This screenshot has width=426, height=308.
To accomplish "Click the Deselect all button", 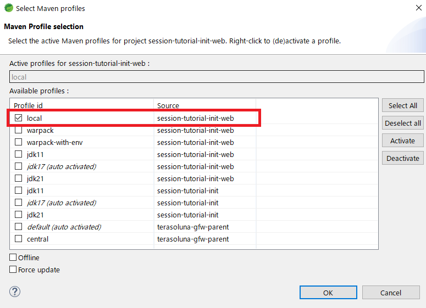I will (402, 123).
